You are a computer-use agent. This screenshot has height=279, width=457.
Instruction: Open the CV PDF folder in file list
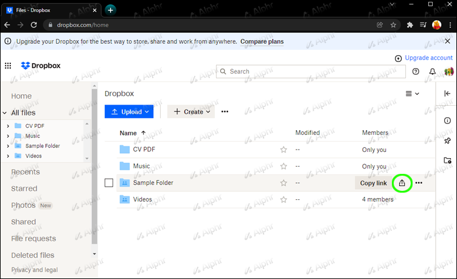pos(144,150)
